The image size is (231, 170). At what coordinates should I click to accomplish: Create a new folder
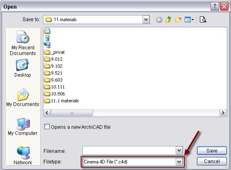pos(178,20)
